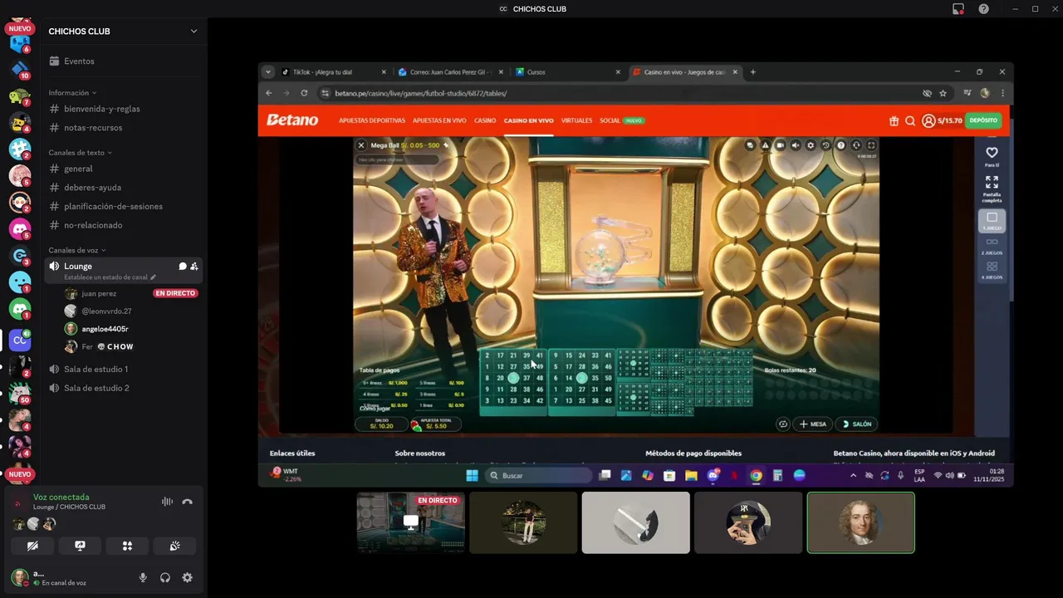Click the Windows Start button in the streamed taskbar
The width and height of the screenshot is (1063, 598).
472,475
